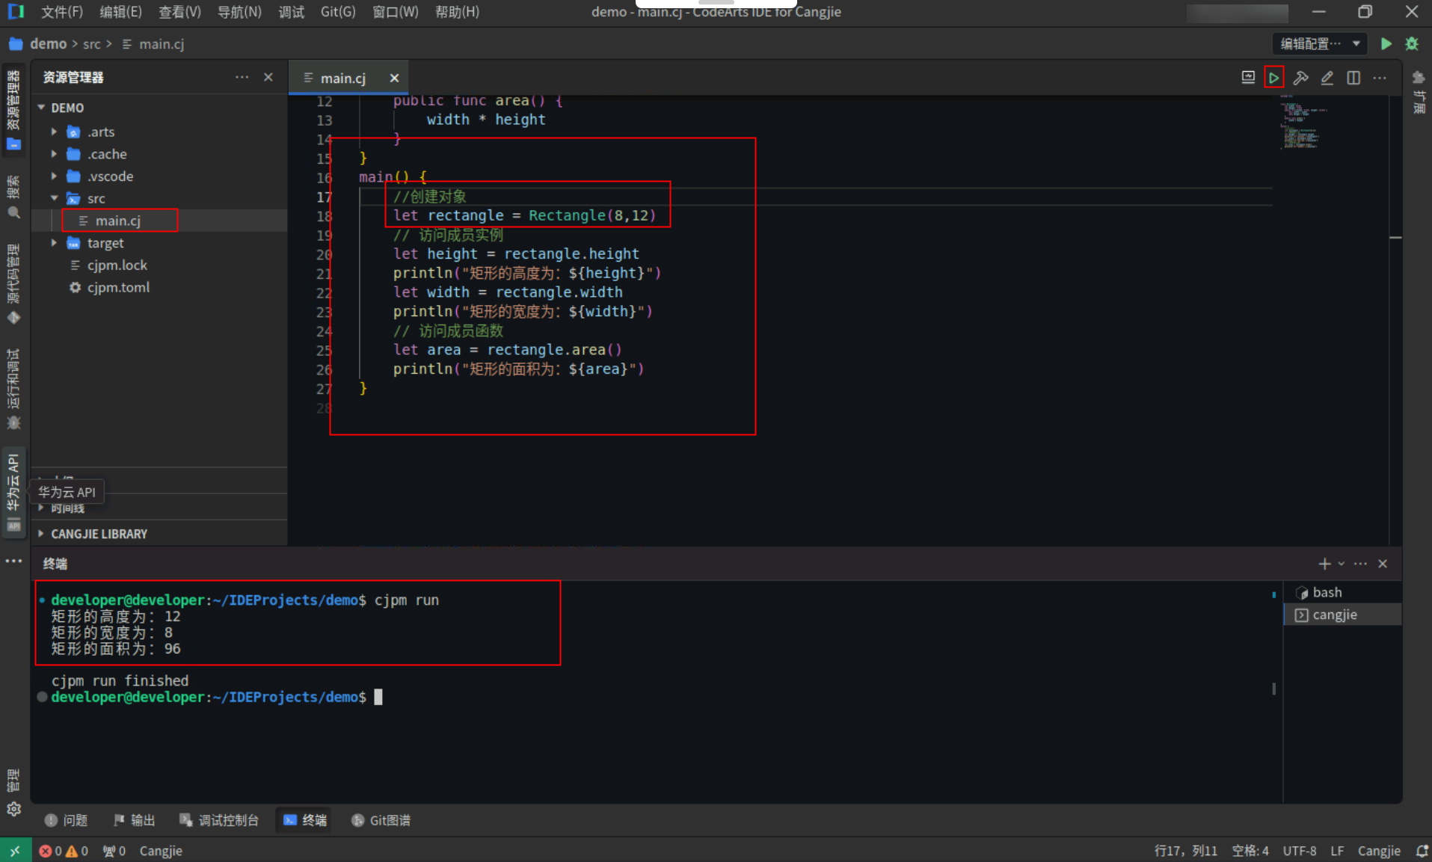This screenshot has height=862, width=1432.
Task: Split the editor with the split icon
Action: coord(1353,78)
